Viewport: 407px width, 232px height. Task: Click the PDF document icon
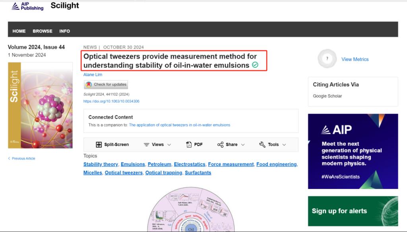[189, 144]
